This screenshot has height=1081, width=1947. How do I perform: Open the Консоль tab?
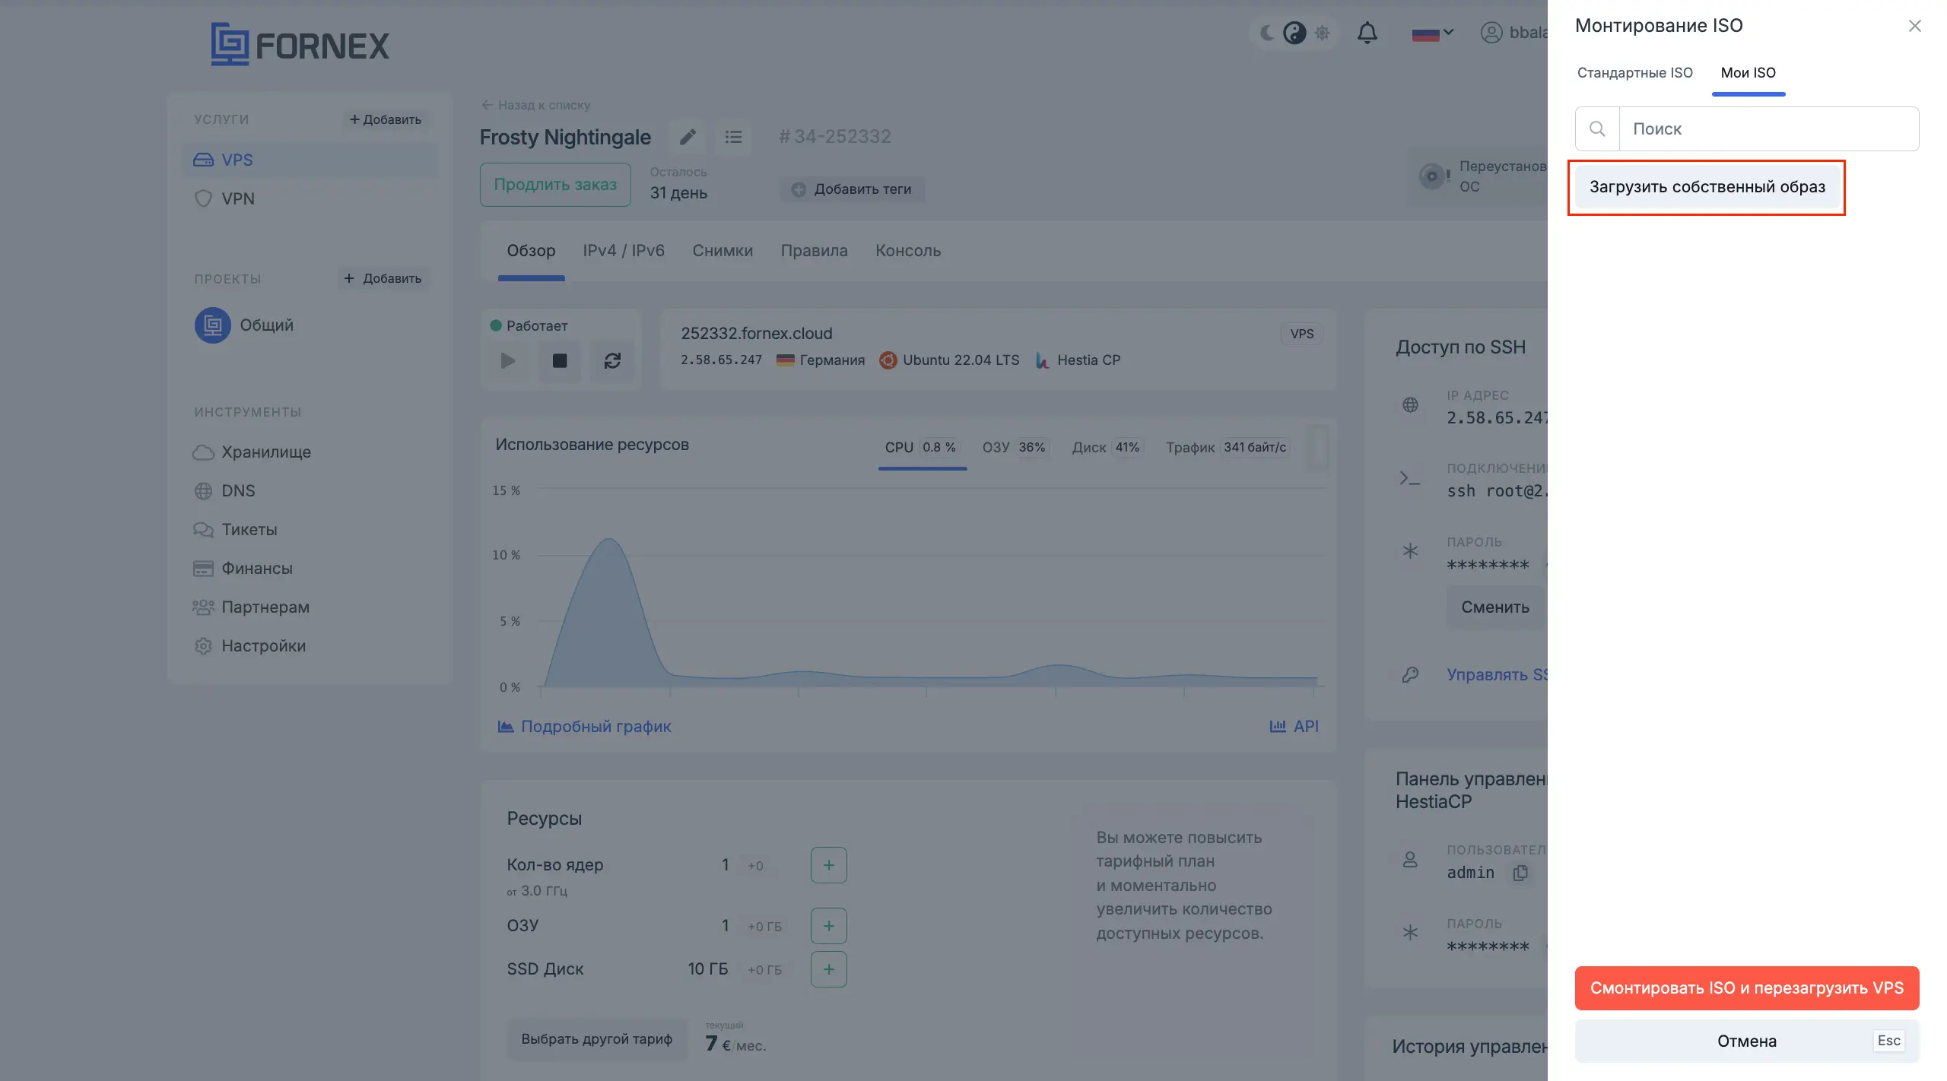(x=908, y=251)
